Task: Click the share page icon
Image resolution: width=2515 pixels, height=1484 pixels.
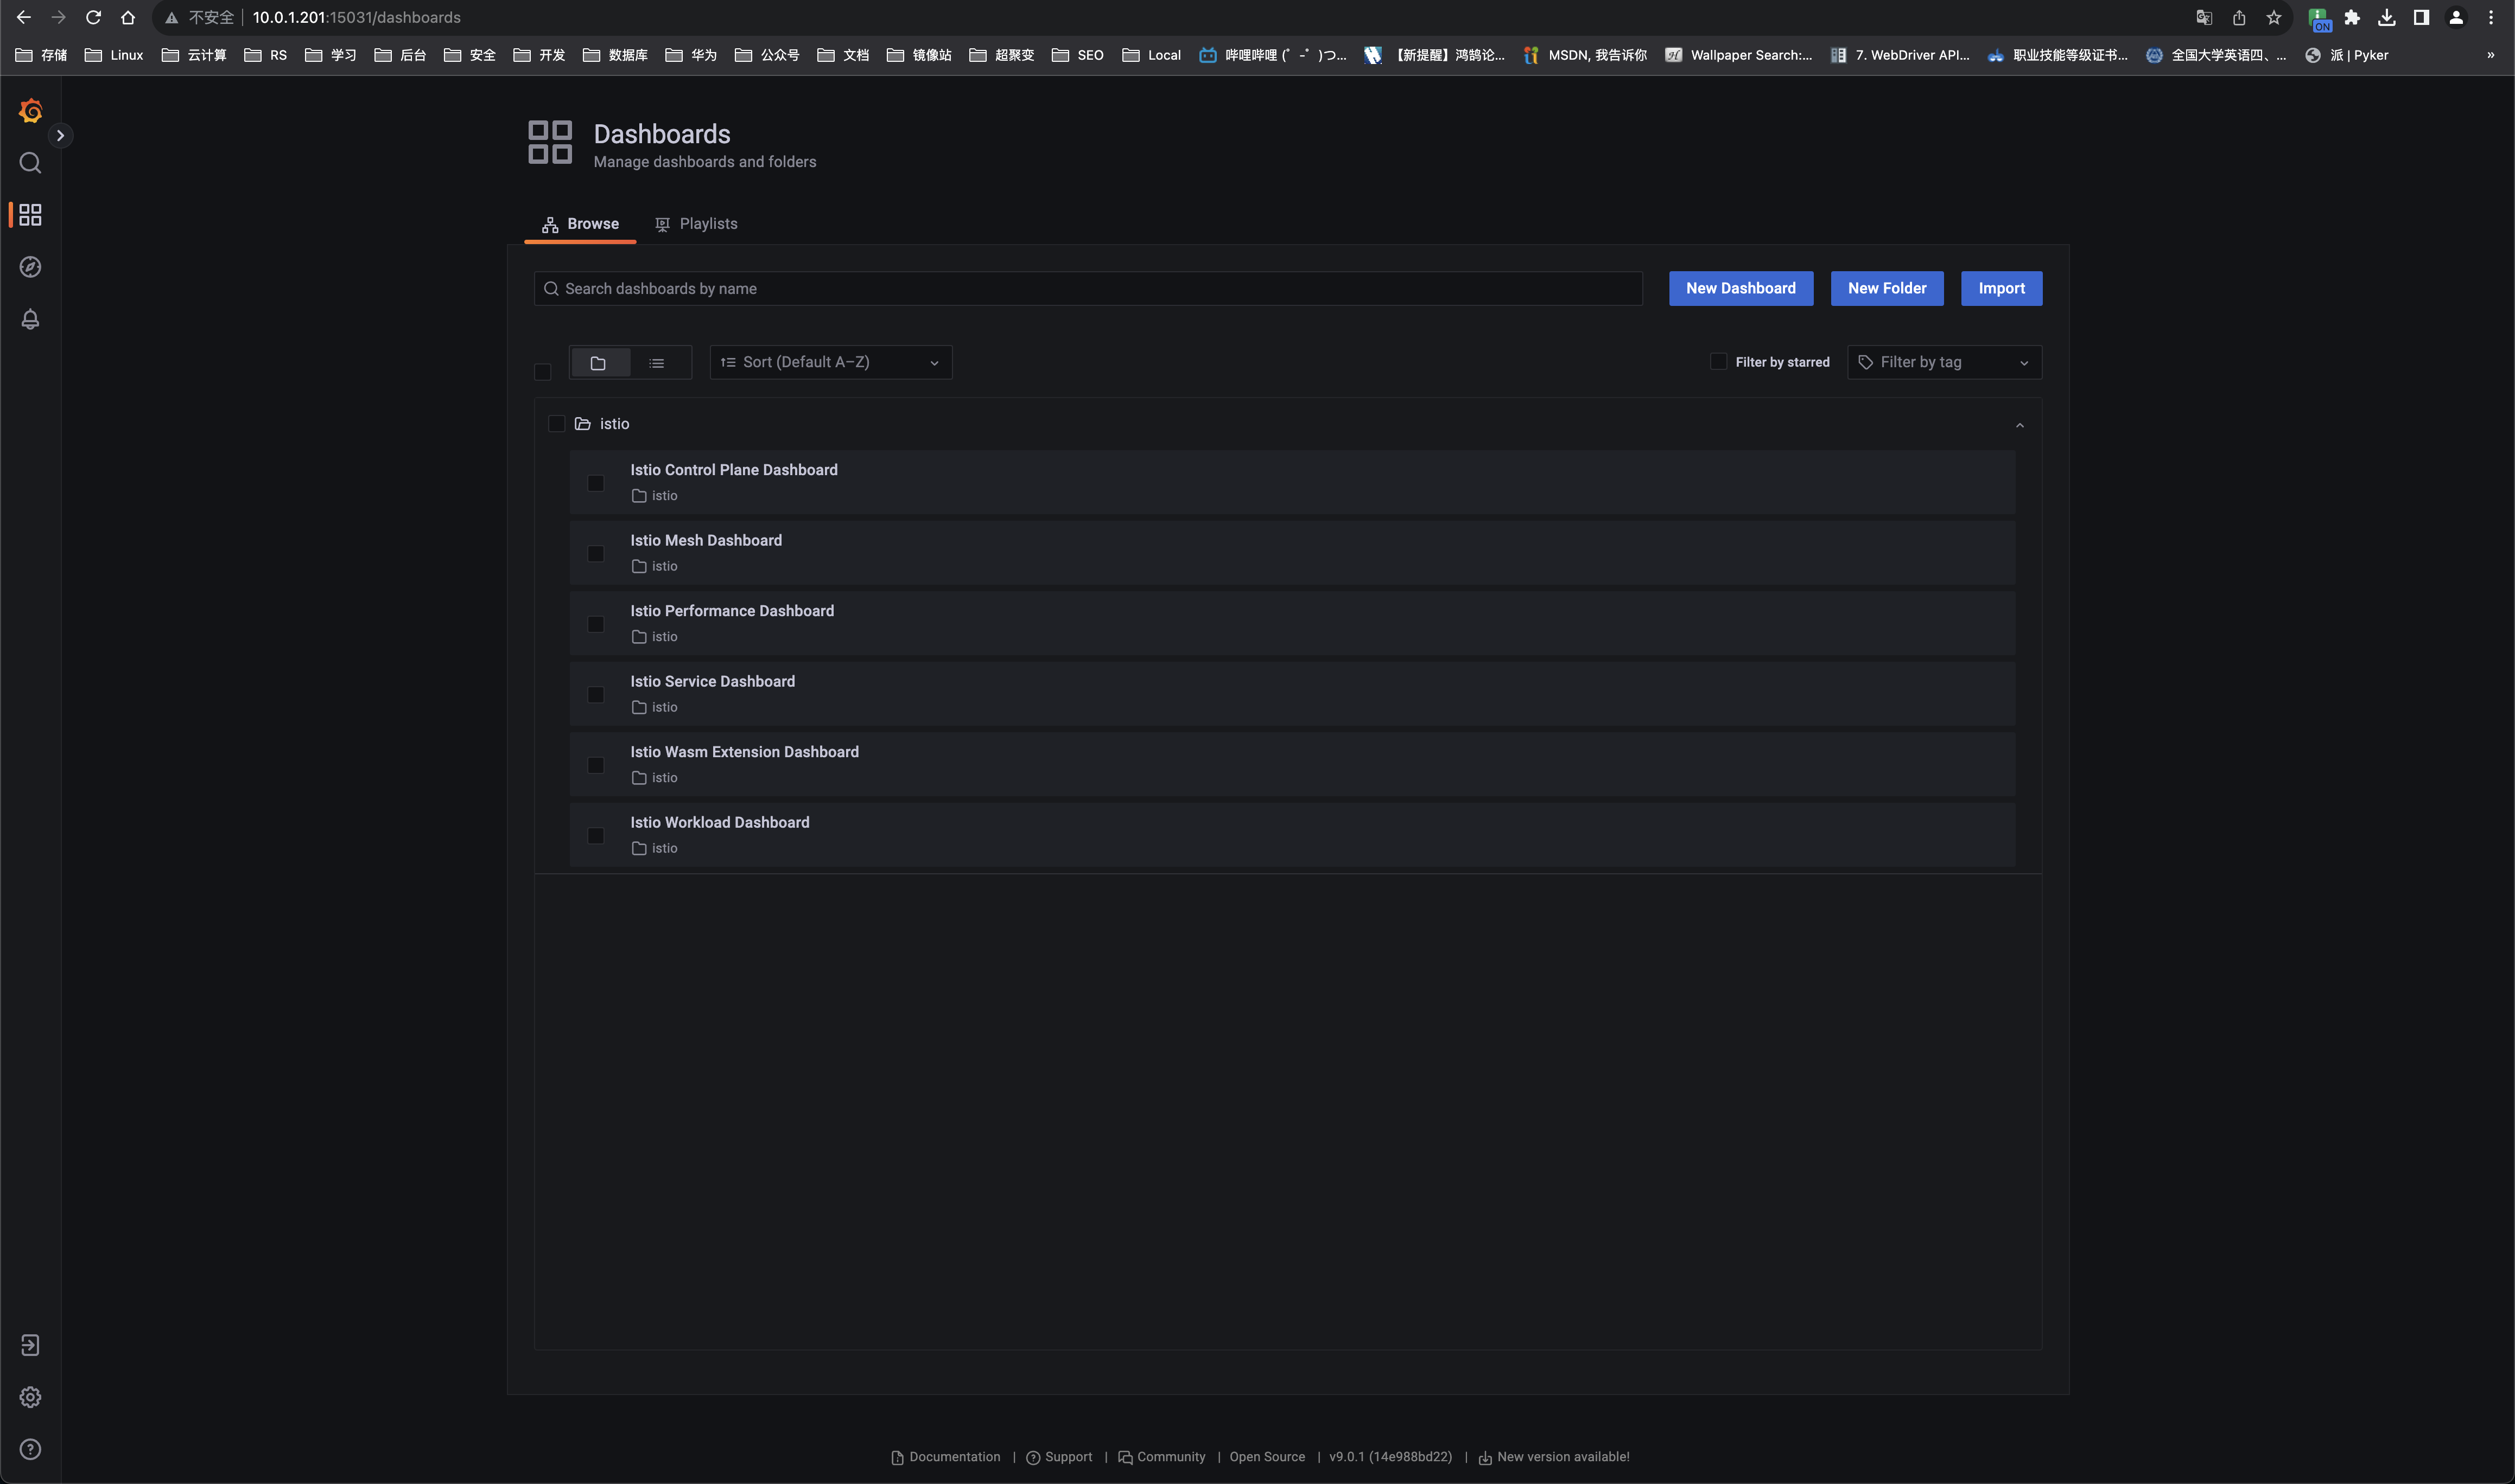Action: point(2239,17)
